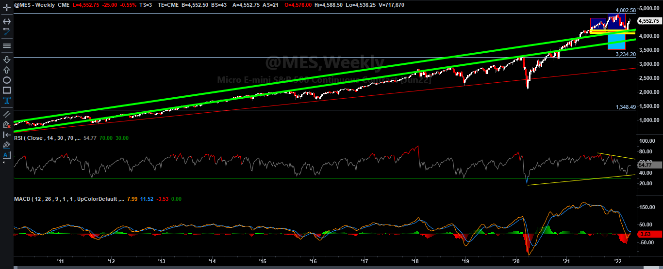This screenshot has width=663, height=269.
Task: Click the 3,234.20 horizontal line label
Action: pos(625,54)
